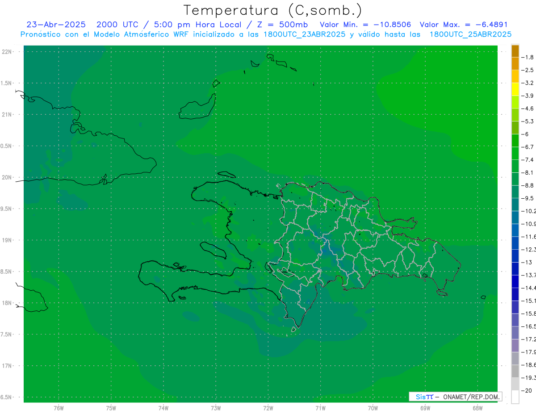
Task: Click the '69W' longitude axis label
Action: click(x=425, y=408)
